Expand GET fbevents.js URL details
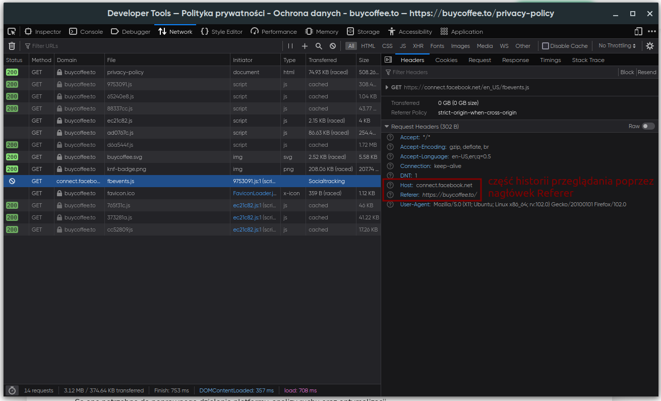 pyautogui.click(x=387, y=87)
